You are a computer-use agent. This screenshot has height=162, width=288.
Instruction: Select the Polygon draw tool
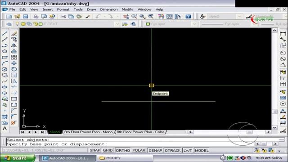pos(4,51)
